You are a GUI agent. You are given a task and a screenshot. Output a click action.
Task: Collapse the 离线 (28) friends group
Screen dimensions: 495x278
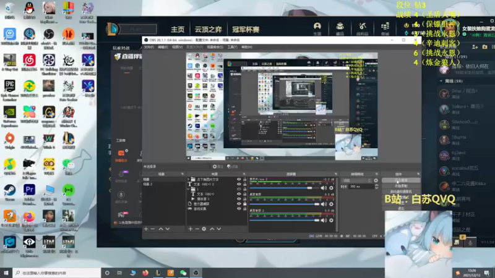tap(441, 81)
